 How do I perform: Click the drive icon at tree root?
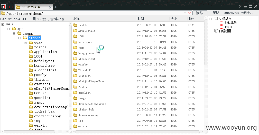tap(8, 24)
